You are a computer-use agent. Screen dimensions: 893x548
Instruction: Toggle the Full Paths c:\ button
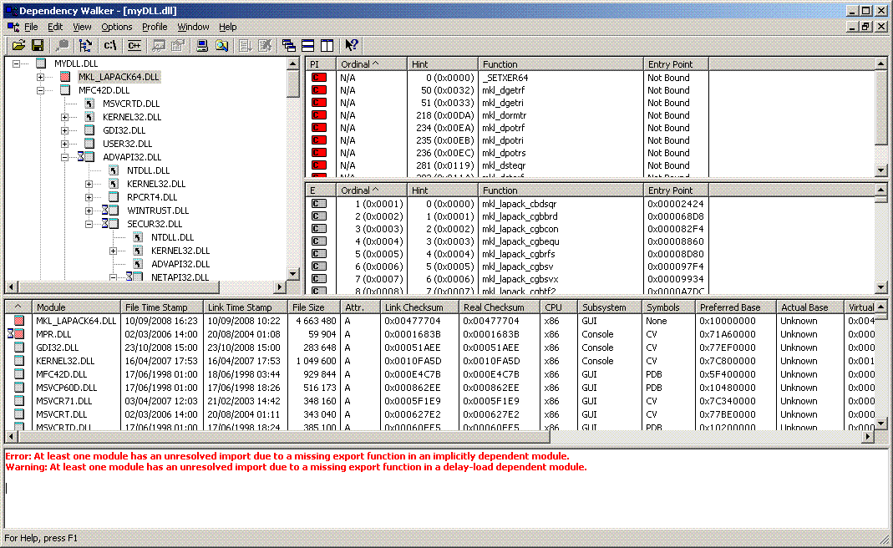click(110, 45)
